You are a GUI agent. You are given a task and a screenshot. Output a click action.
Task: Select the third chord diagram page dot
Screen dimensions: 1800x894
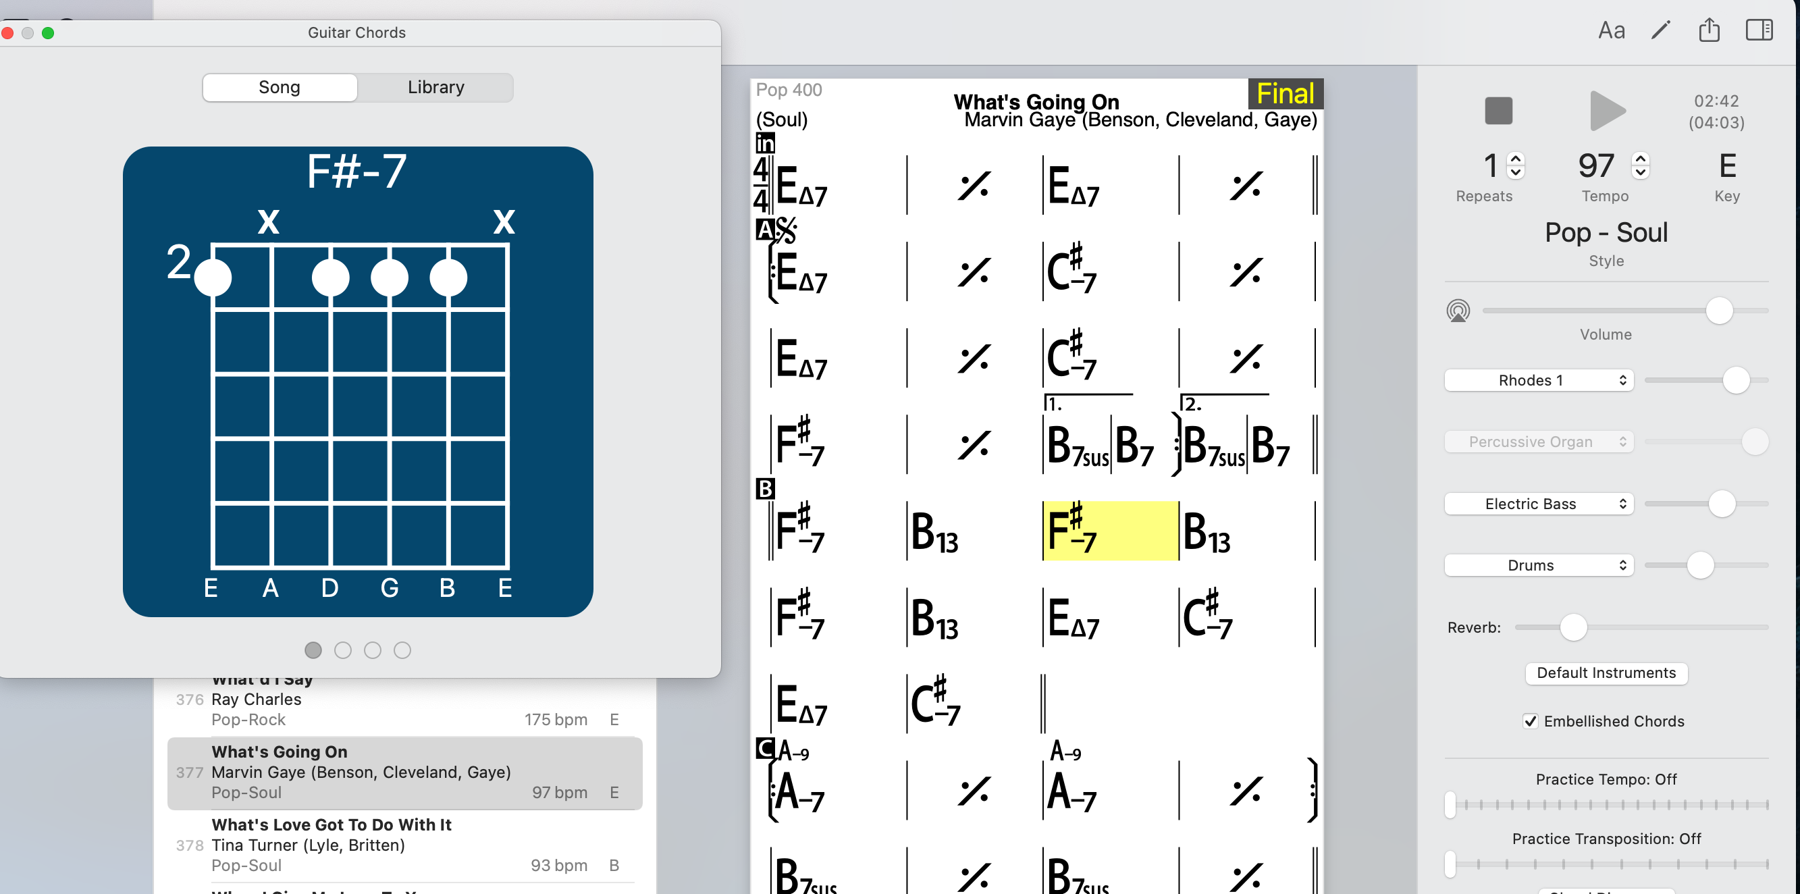373,651
